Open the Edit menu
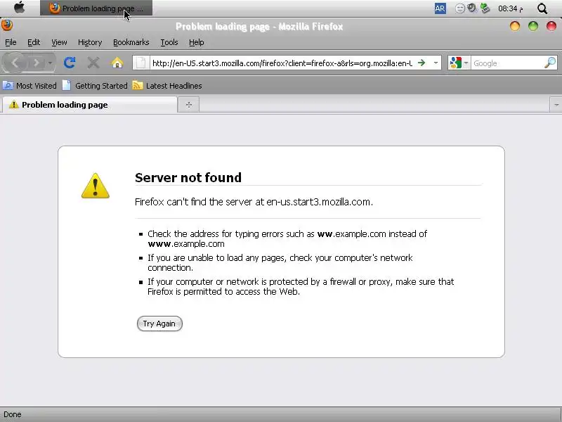Screen dimensions: 562x422 coord(34,42)
